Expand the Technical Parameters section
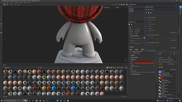Viewport: 182px width, 102px height. click(136, 74)
